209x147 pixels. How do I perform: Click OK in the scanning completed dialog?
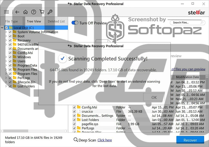click(154, 98)
